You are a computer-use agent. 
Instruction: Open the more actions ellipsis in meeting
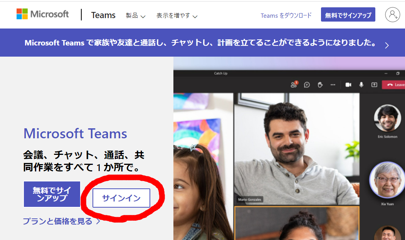[x=333, y=85]
